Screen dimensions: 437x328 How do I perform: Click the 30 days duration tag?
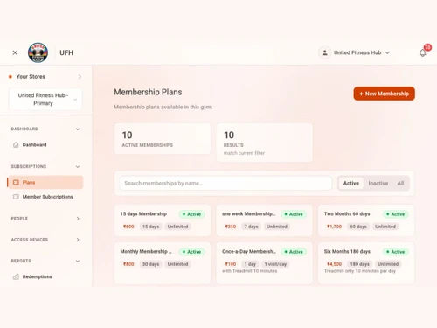pos(151,264)
